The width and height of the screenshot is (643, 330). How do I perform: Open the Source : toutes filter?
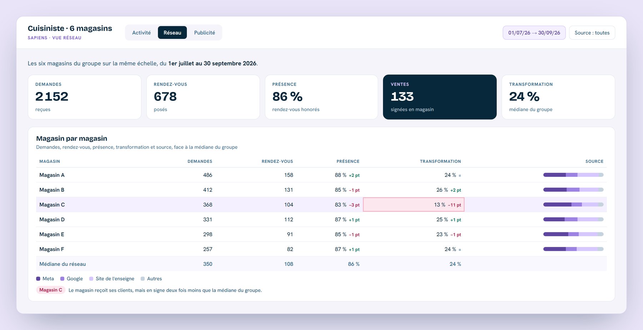pyautogui.click(x=592, y=33)
